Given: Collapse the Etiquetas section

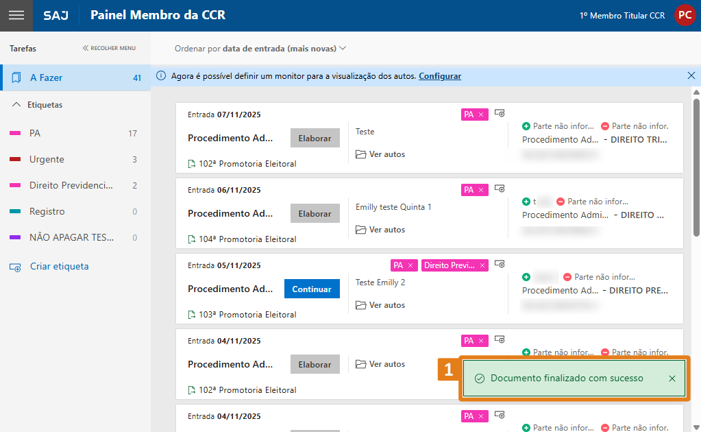Looking at the screenshot, I should [x=17, y=105].
